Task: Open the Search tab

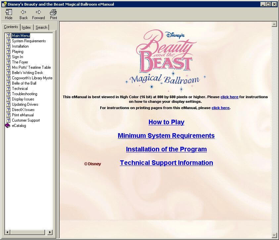Action: coord(41,27)
